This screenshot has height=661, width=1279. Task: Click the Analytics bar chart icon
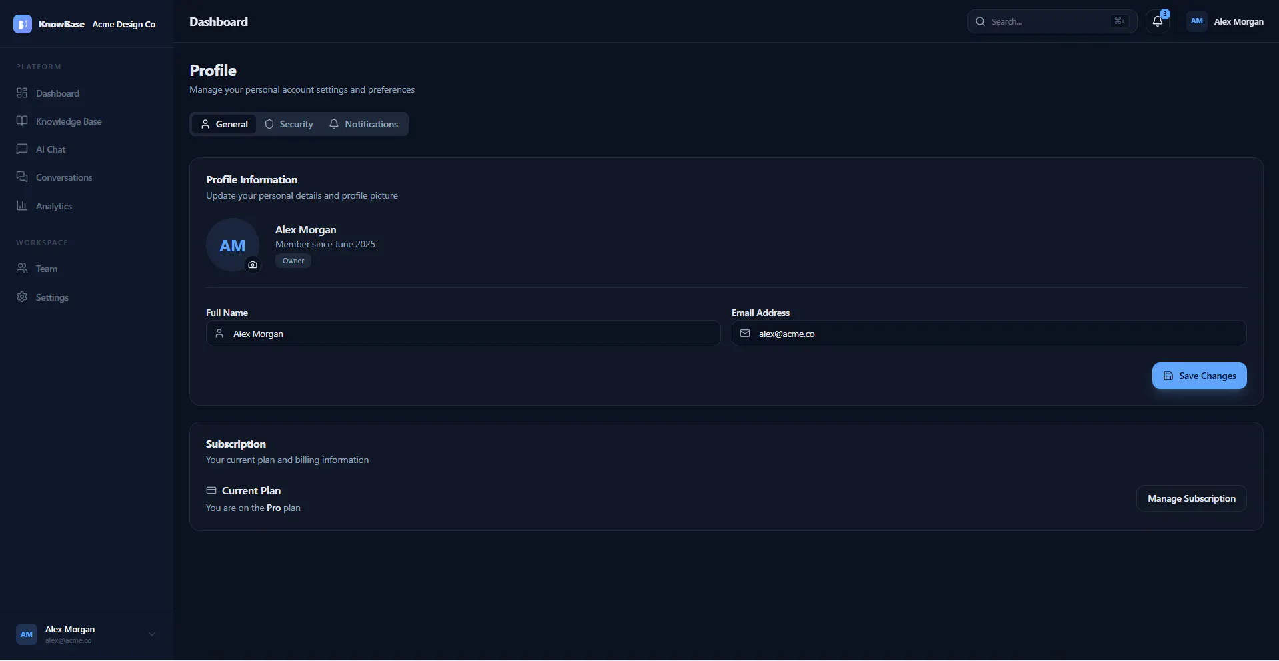[x=22, y=205]
